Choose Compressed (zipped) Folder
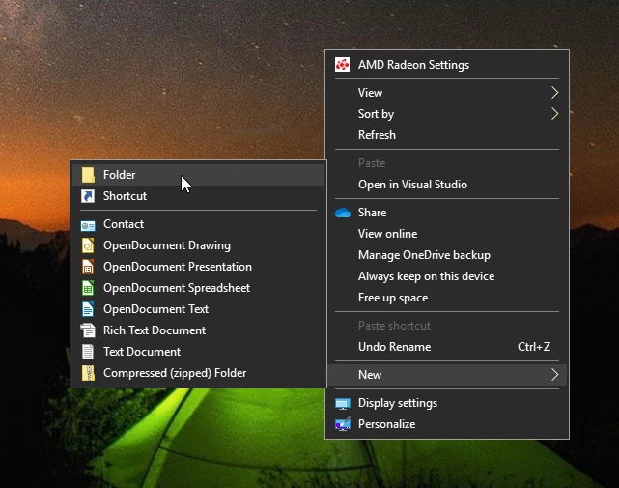This screenshot has height=488, width=619. click(x=199, y=373)
